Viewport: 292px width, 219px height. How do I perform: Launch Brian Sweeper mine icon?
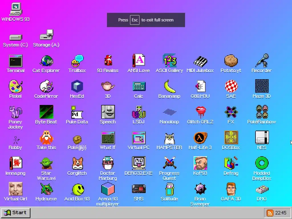200,189
